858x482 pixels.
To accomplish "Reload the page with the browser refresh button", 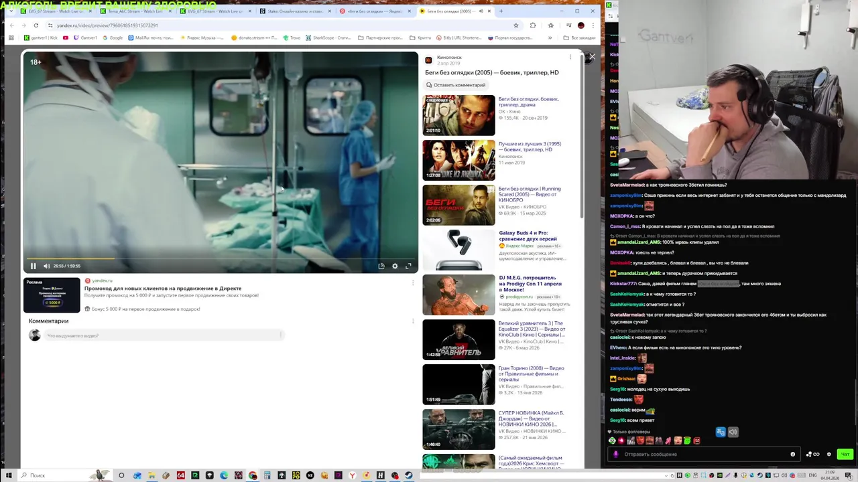I will pyautogui.click(x=36, y=25).
